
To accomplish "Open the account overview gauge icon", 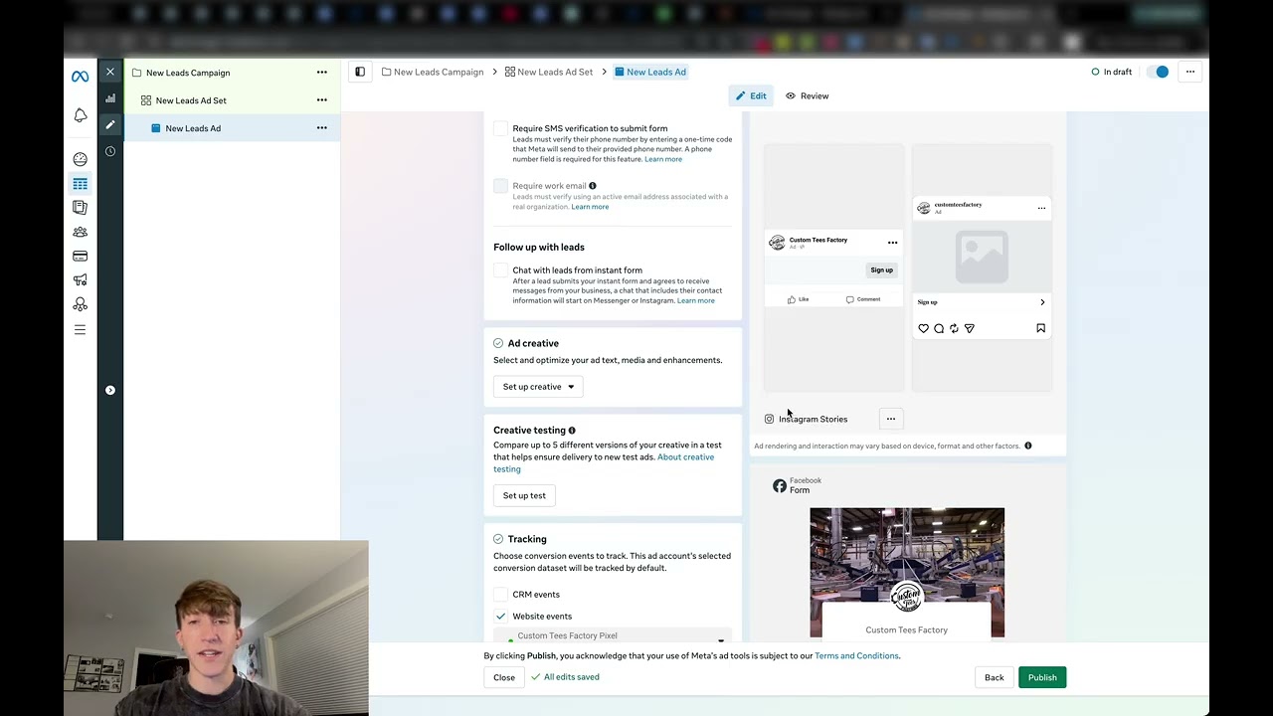I will pyautogui.click(x=80, y=159).
